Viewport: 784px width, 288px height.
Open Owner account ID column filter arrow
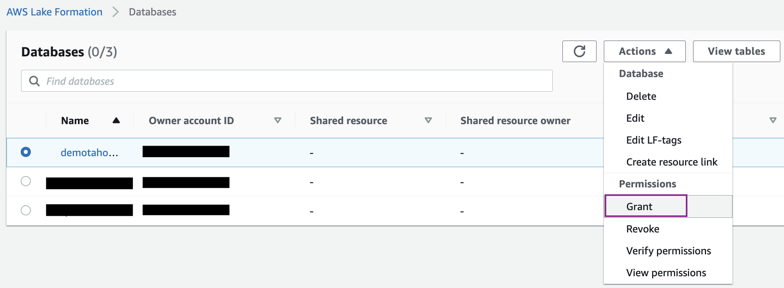[x=278, y=120]
